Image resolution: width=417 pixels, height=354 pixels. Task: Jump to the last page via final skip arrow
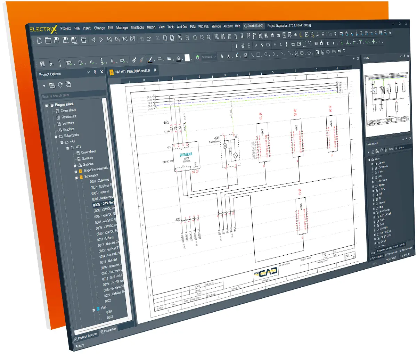[132, 39]
